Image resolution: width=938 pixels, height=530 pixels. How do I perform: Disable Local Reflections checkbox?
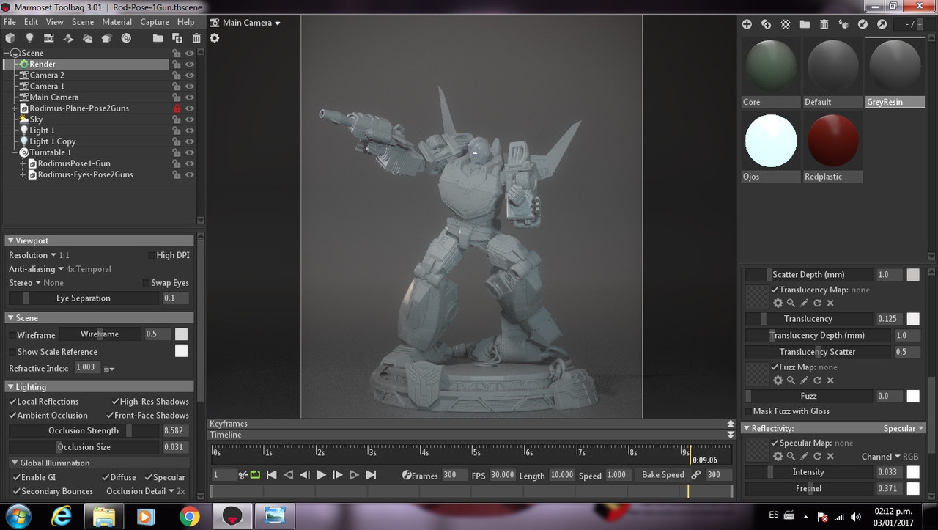click(x=12, y=402)
